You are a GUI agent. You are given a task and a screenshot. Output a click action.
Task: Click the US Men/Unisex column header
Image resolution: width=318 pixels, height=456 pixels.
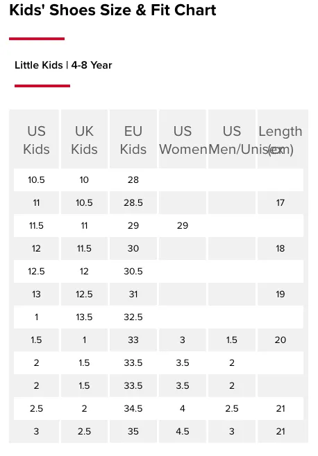point(232,140)
